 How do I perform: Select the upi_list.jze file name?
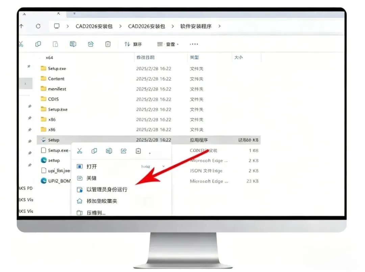tap(59, 171)
